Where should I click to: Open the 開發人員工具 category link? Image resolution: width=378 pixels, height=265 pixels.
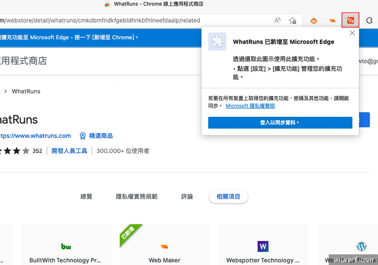pyautogui.click(x=69, y=151)
